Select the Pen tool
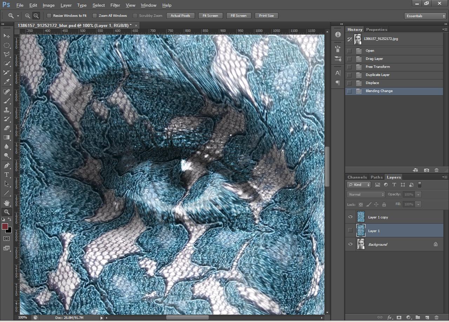The image size is (449, 322). point(7,166)
